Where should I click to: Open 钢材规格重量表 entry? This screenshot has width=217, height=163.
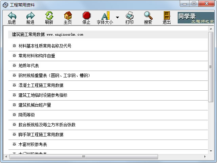tap(54, 75)
